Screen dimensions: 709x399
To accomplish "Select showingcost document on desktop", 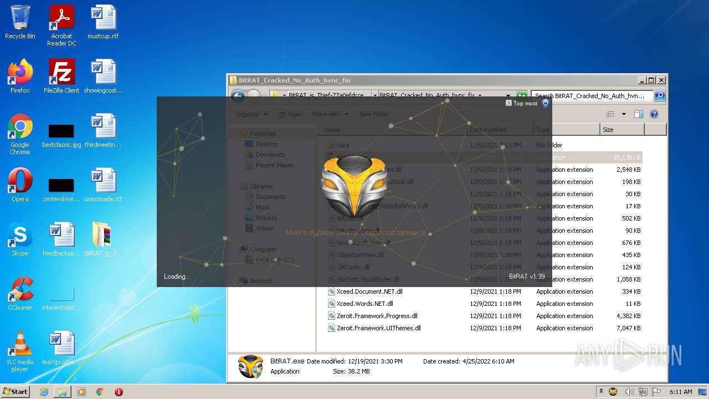I will point(104,76).
